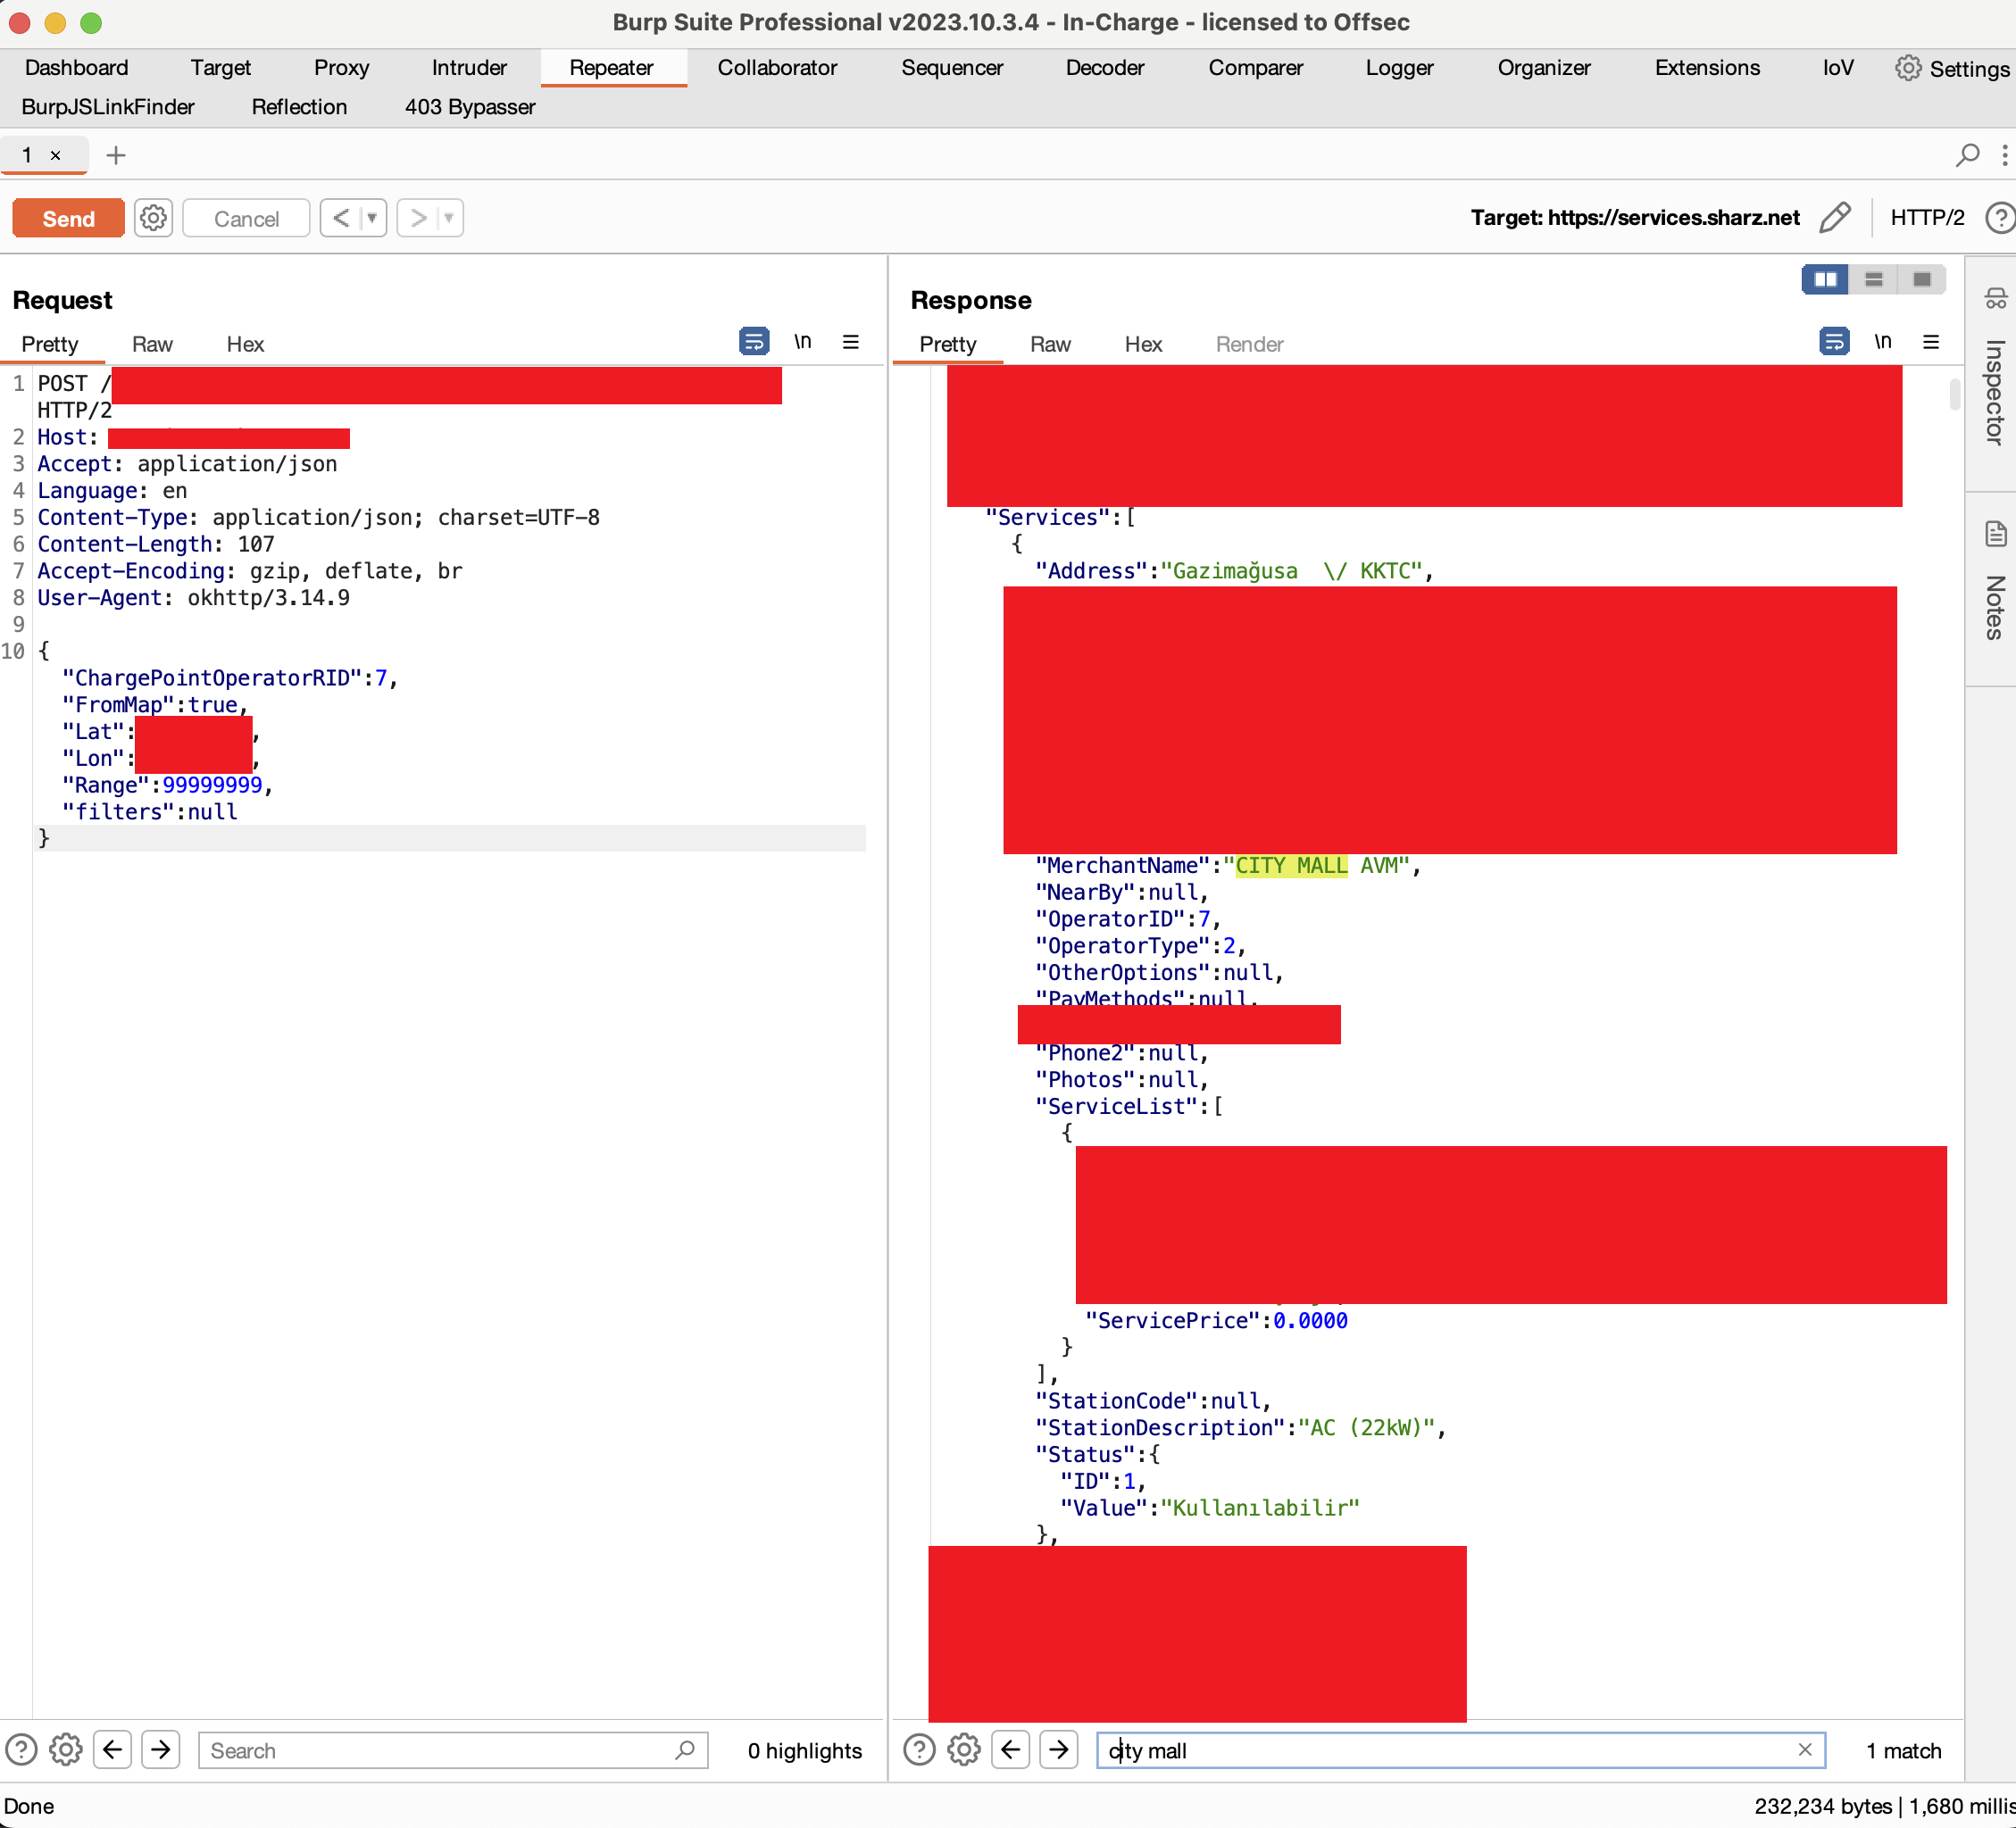The height and width of the screenshot is (1828, 2016).
Task: Go to next request in history
Action: point(418,218)
